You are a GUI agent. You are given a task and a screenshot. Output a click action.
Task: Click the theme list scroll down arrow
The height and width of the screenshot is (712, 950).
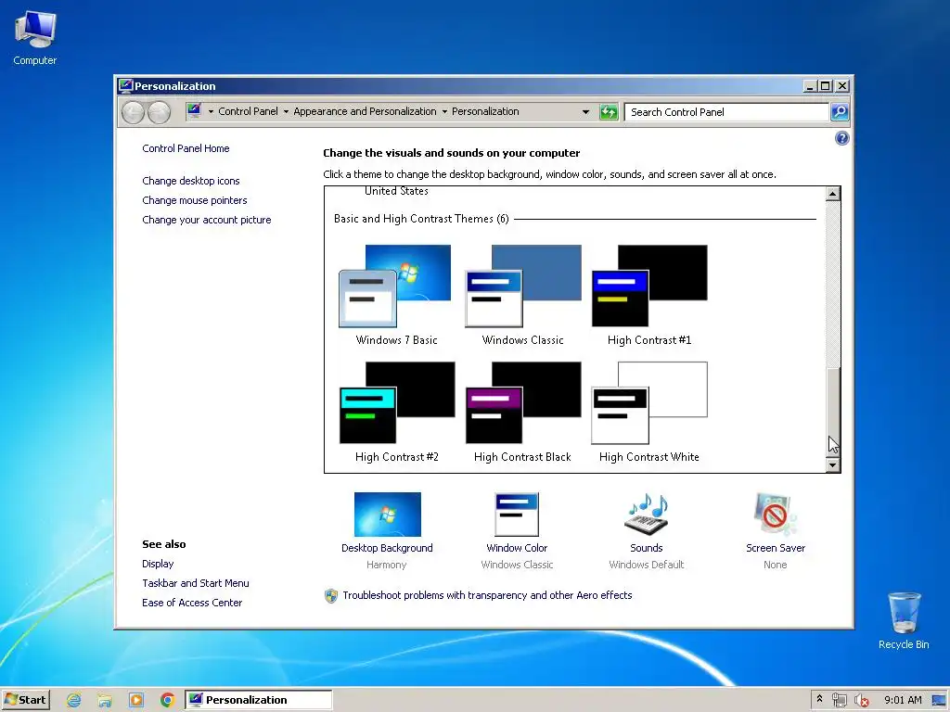pyautogui.click(x=833, y=465)
